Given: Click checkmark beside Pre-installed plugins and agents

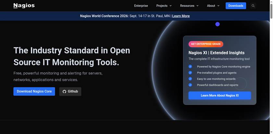Looking at the screenshot, I should pos(190,73).
